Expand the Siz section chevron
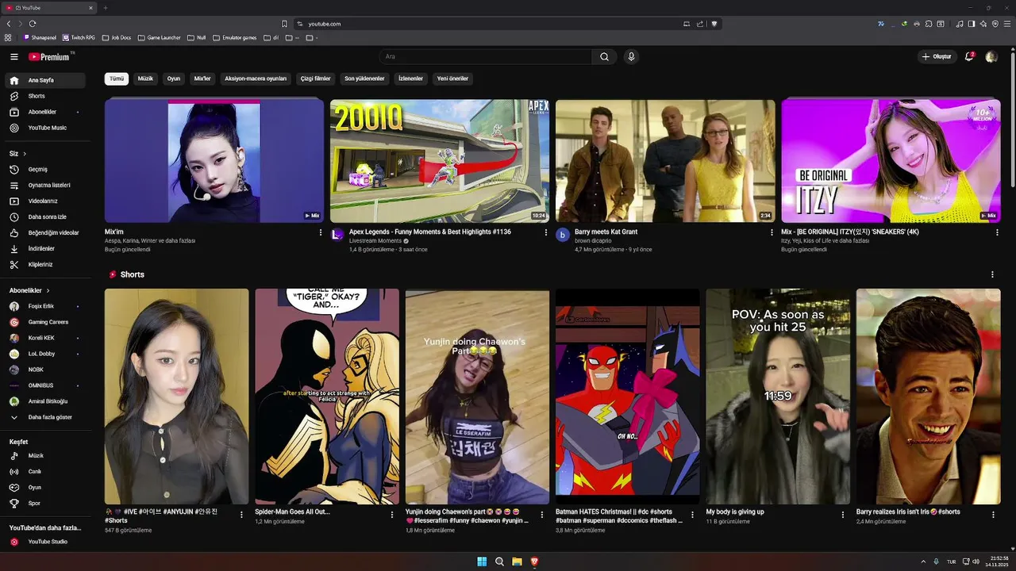This screenshot has height=571, width=1016. point(25,154)
